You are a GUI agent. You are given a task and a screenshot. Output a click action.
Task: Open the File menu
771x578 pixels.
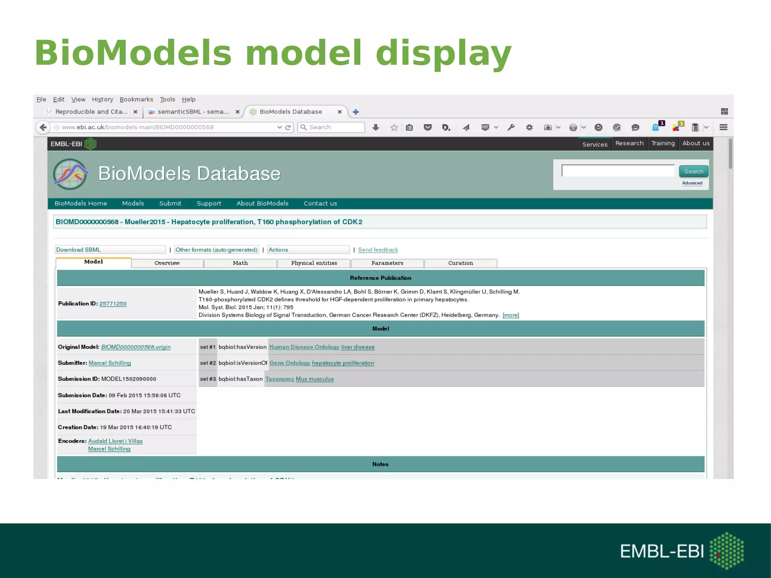[41, 99]
